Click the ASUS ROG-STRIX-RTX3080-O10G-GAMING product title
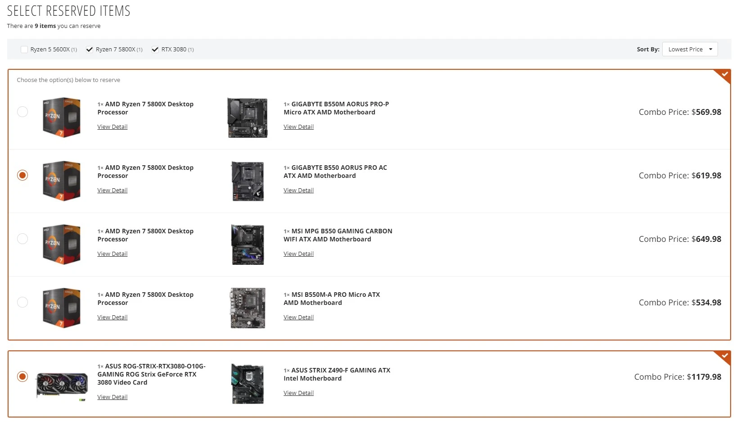Screen dimensions: 736x422 pyautogui.click(x=152, y=374)
